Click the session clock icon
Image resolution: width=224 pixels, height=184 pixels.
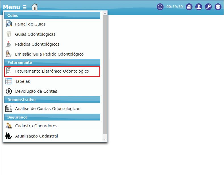tap(160, 7)
